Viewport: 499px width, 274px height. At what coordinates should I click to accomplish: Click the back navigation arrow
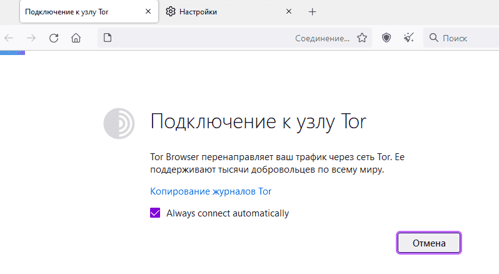pos(9,38)
